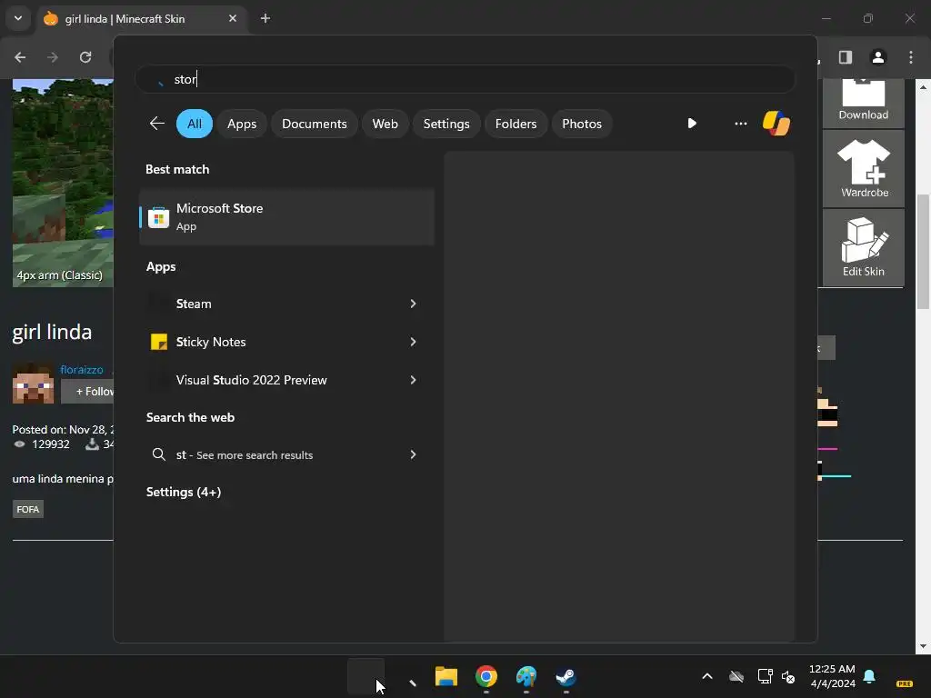Open search options three-dot menu
This screenshot has height=698, width=931.
pos(740,124)
